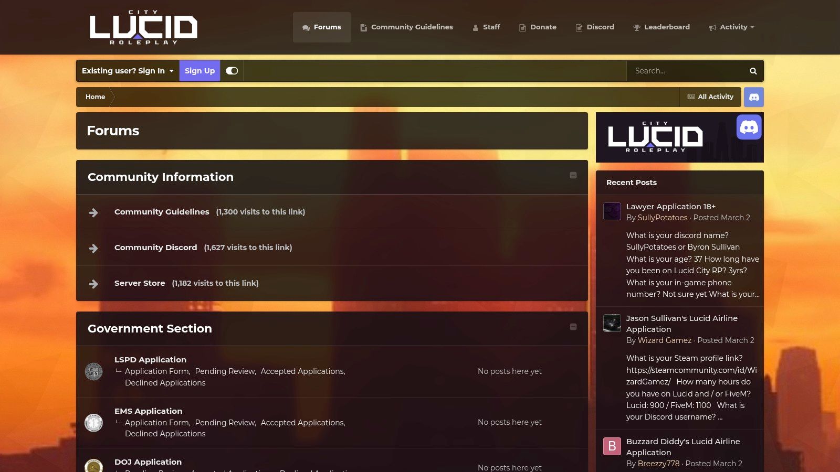
Task: Open the EMS Application forum
Action: point(148,411)
